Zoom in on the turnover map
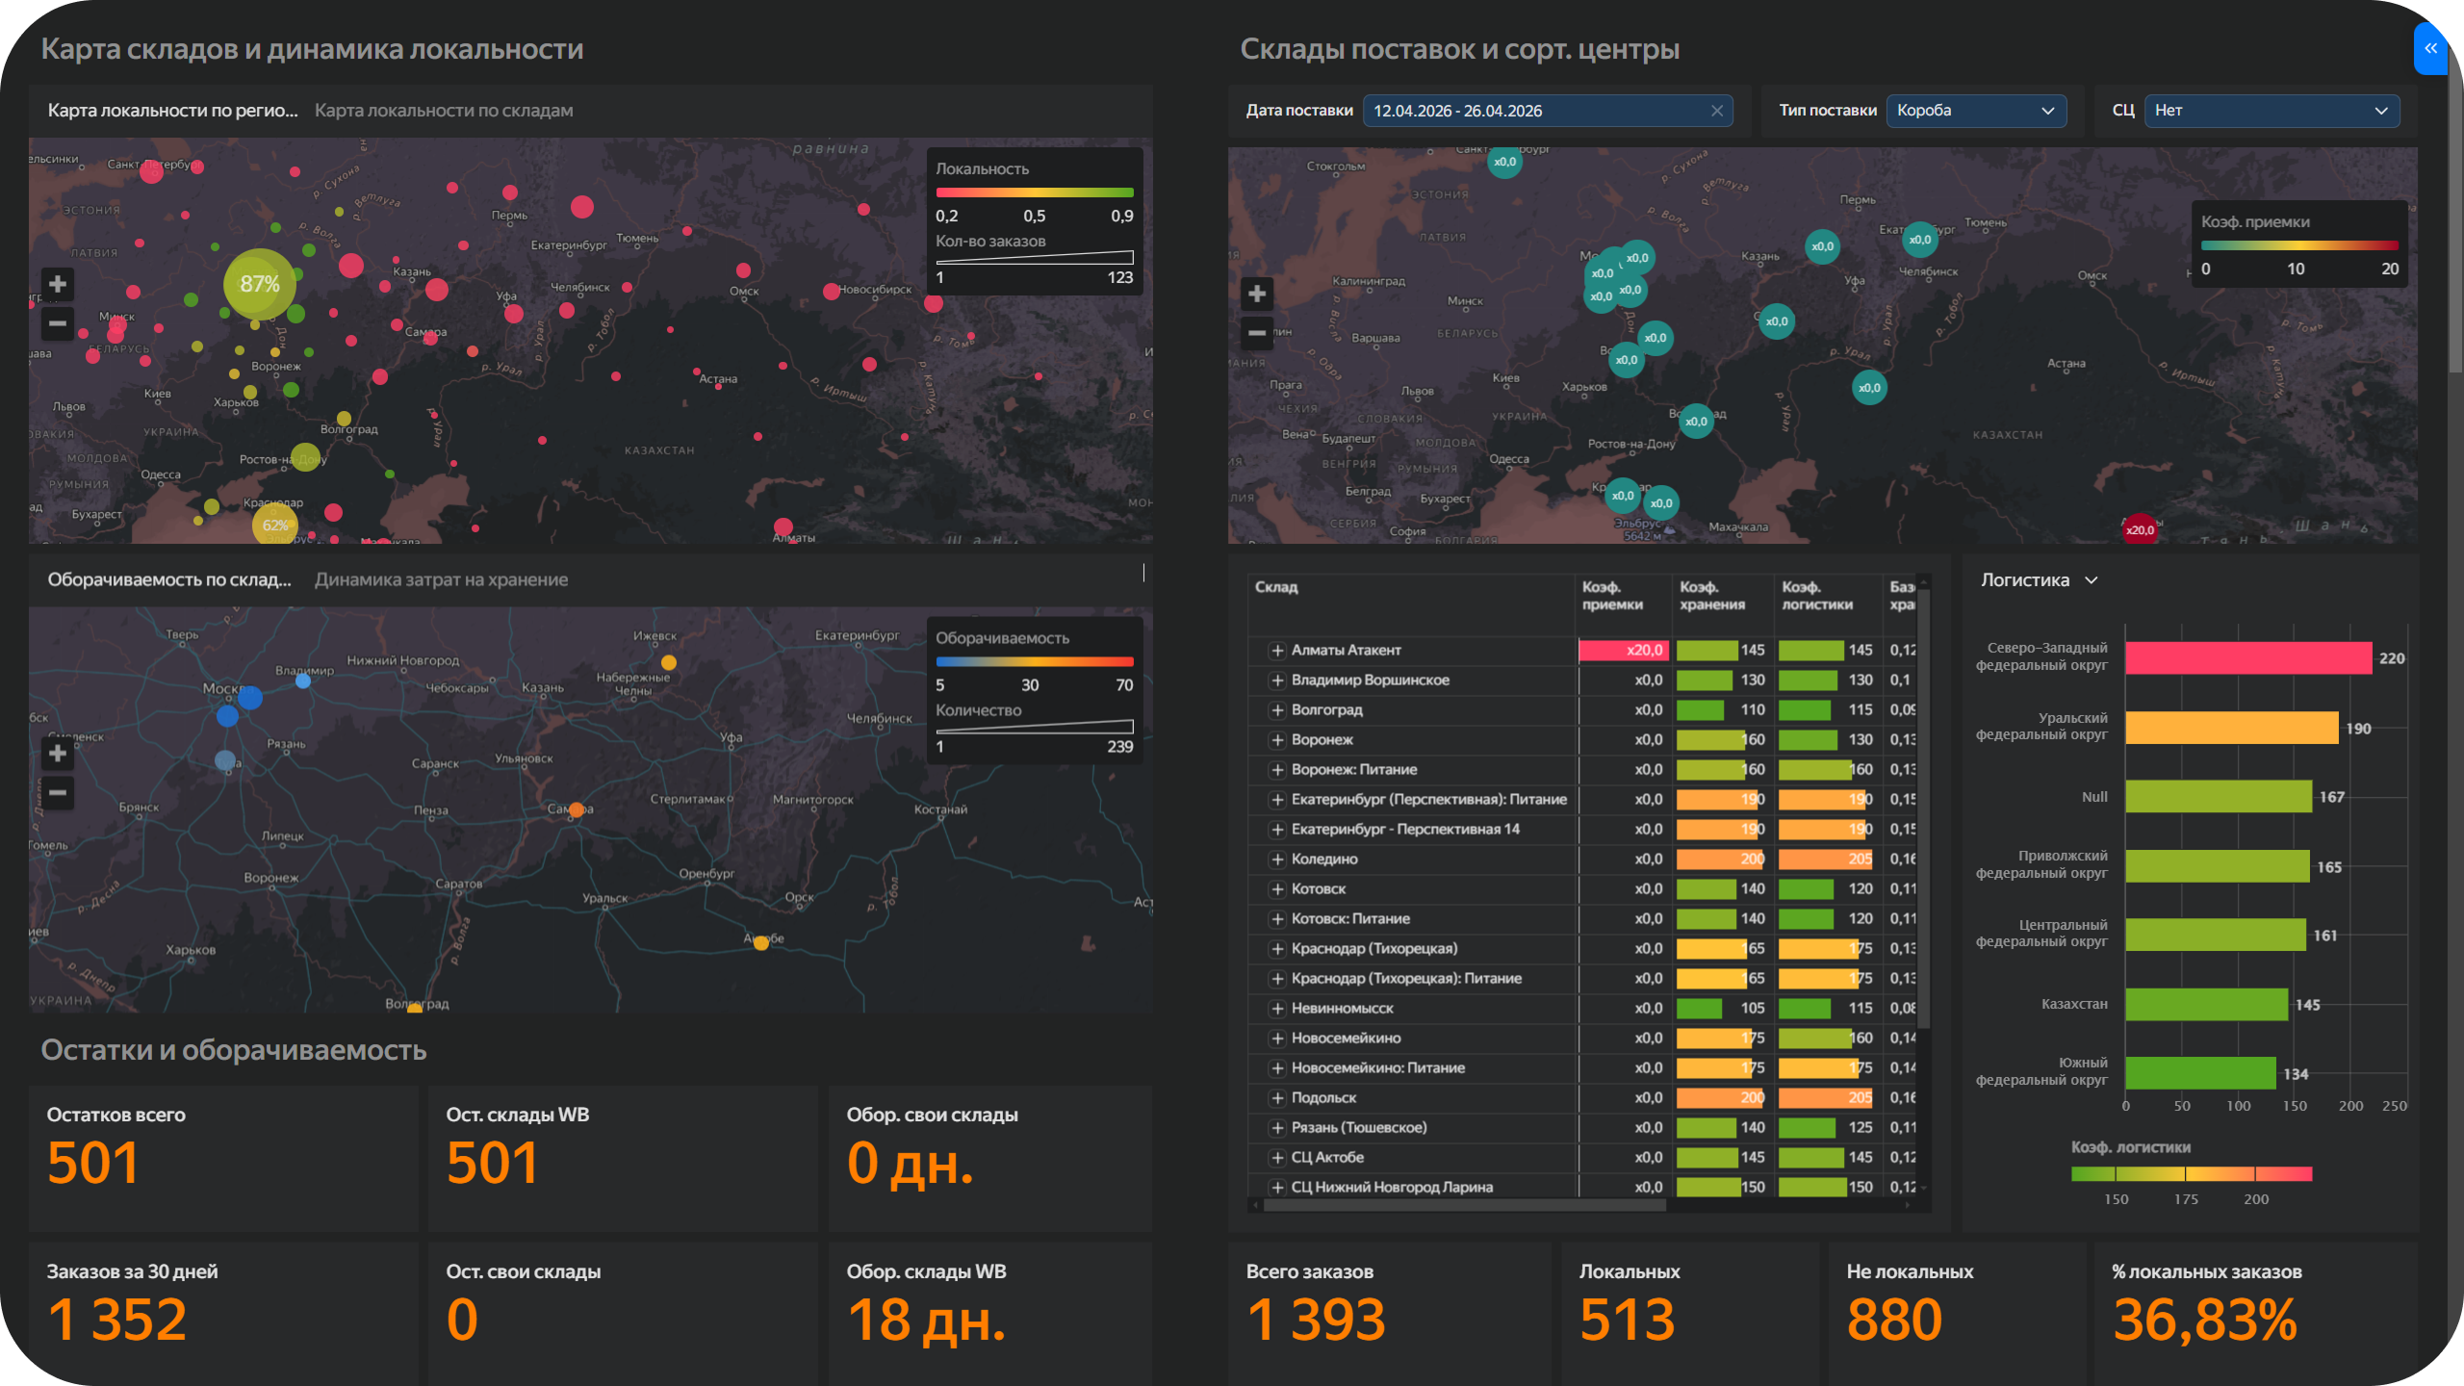The width and height of the screenshot is (2464, 1386). (58, 753)
